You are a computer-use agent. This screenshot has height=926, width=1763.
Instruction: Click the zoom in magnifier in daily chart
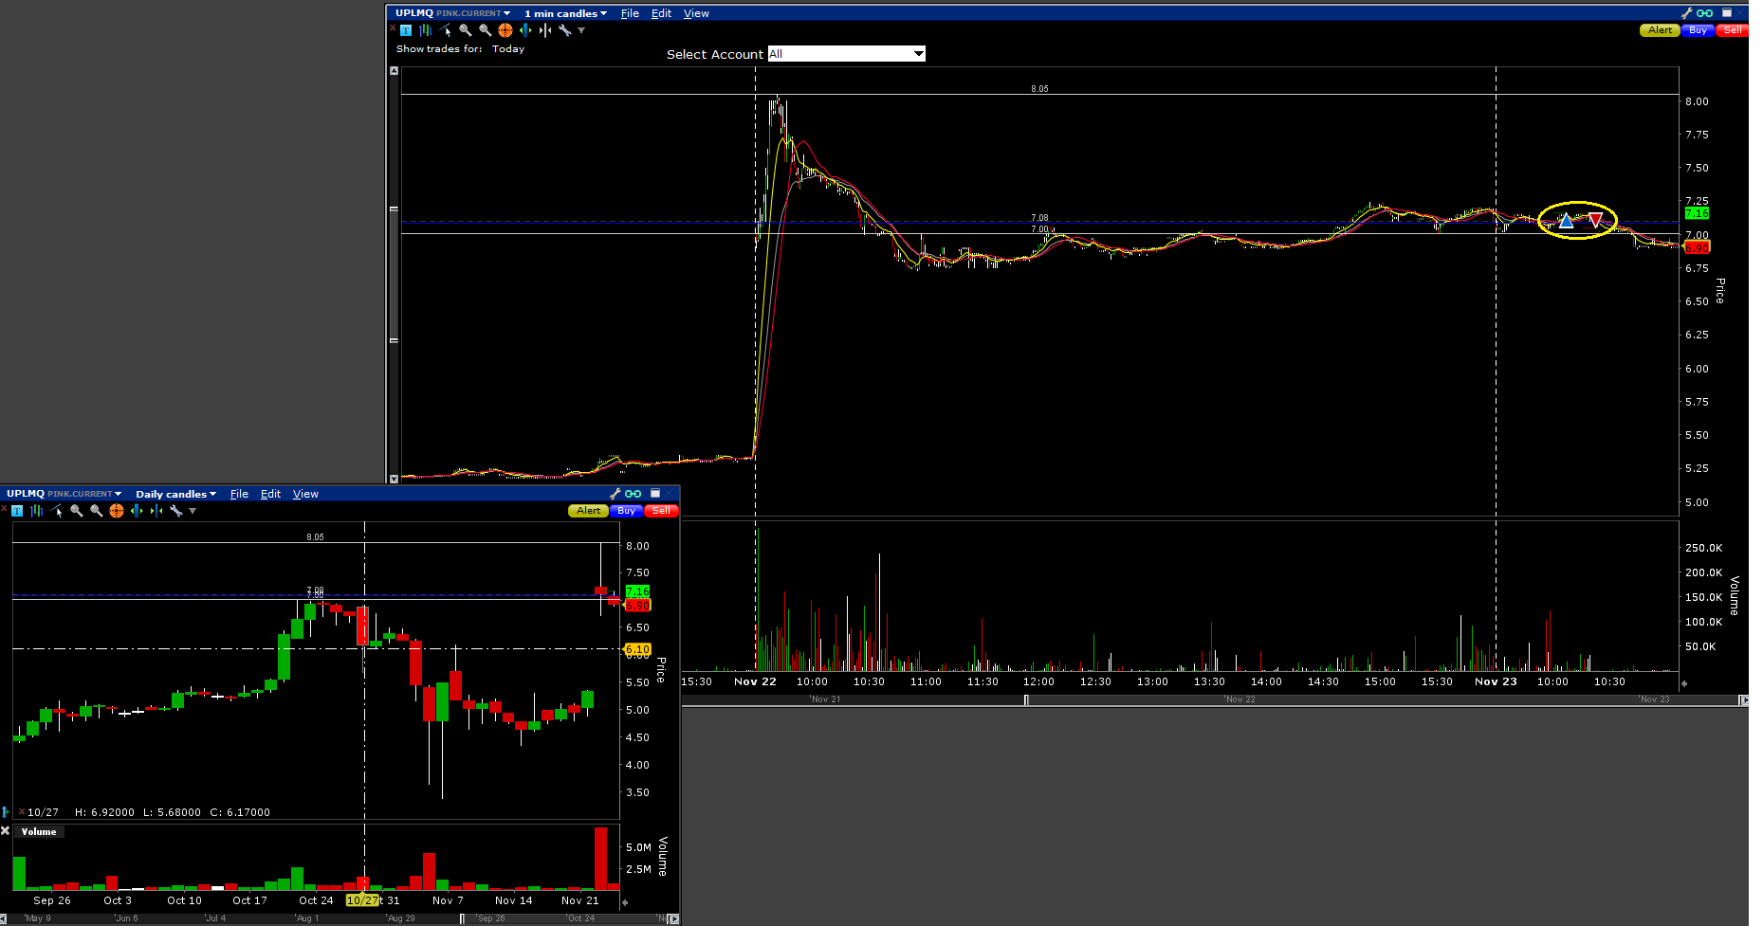click(77, 511)
